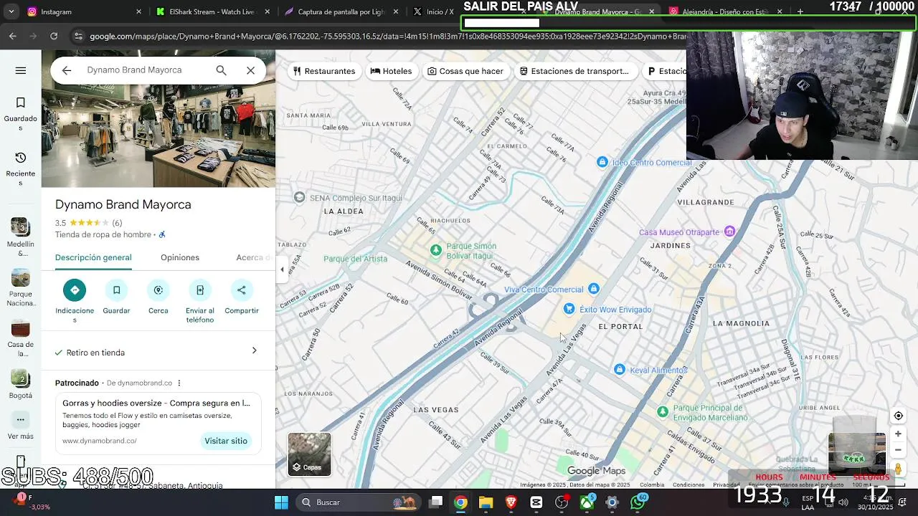The height and width of the screenshot is (516, 918).
Task: Switch to Captura de pantalla browser tab
Action: click(341, 11)
